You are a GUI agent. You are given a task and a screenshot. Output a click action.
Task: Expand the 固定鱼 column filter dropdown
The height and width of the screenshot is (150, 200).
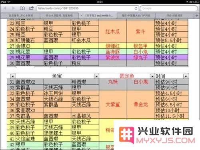(x=152, y=76)
